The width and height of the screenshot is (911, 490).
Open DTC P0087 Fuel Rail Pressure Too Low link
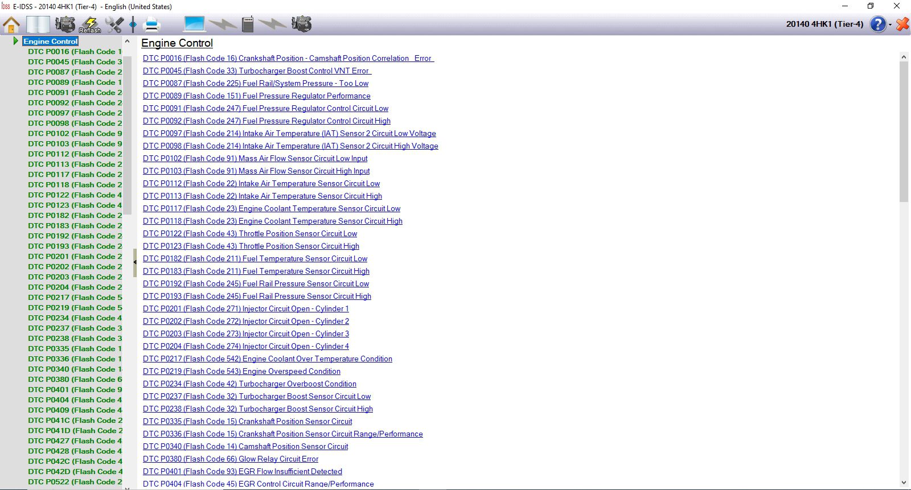(256, 83)
